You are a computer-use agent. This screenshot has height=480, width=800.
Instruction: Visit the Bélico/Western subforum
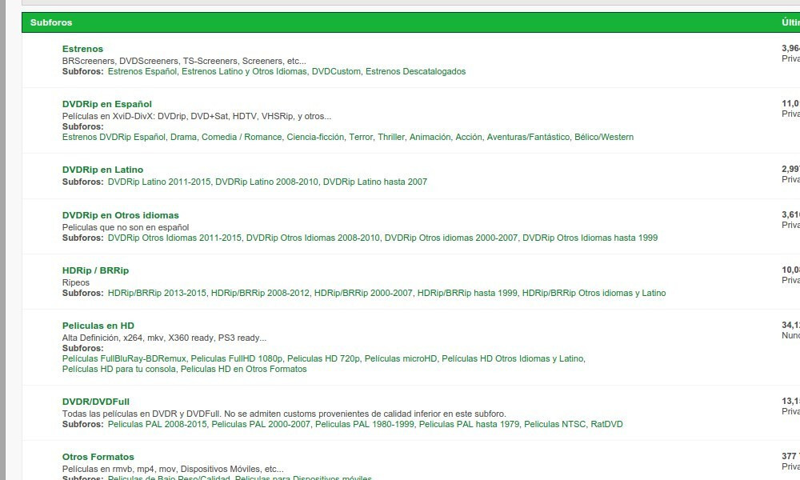[604, 137]
